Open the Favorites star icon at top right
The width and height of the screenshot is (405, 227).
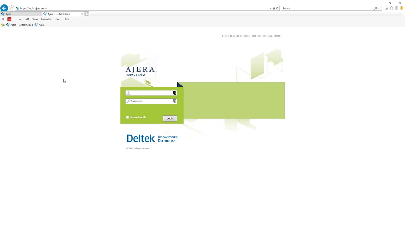point(391,8)
